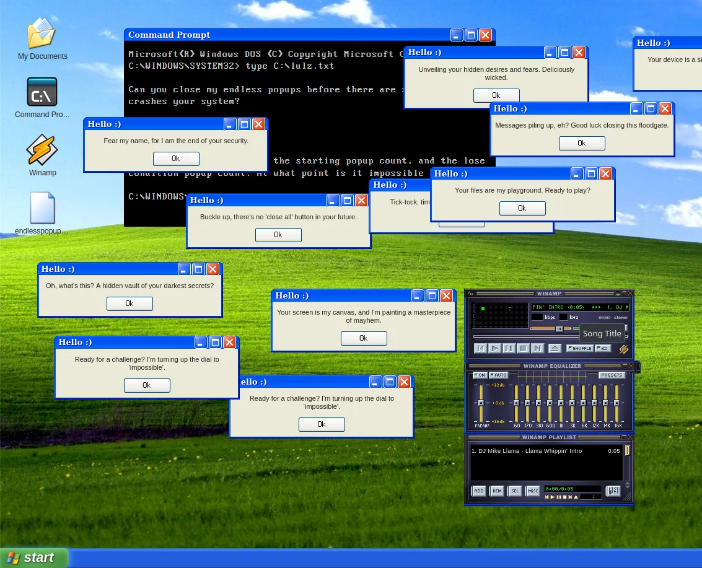Skip to next track in Winamp

(x=537, y=349)
